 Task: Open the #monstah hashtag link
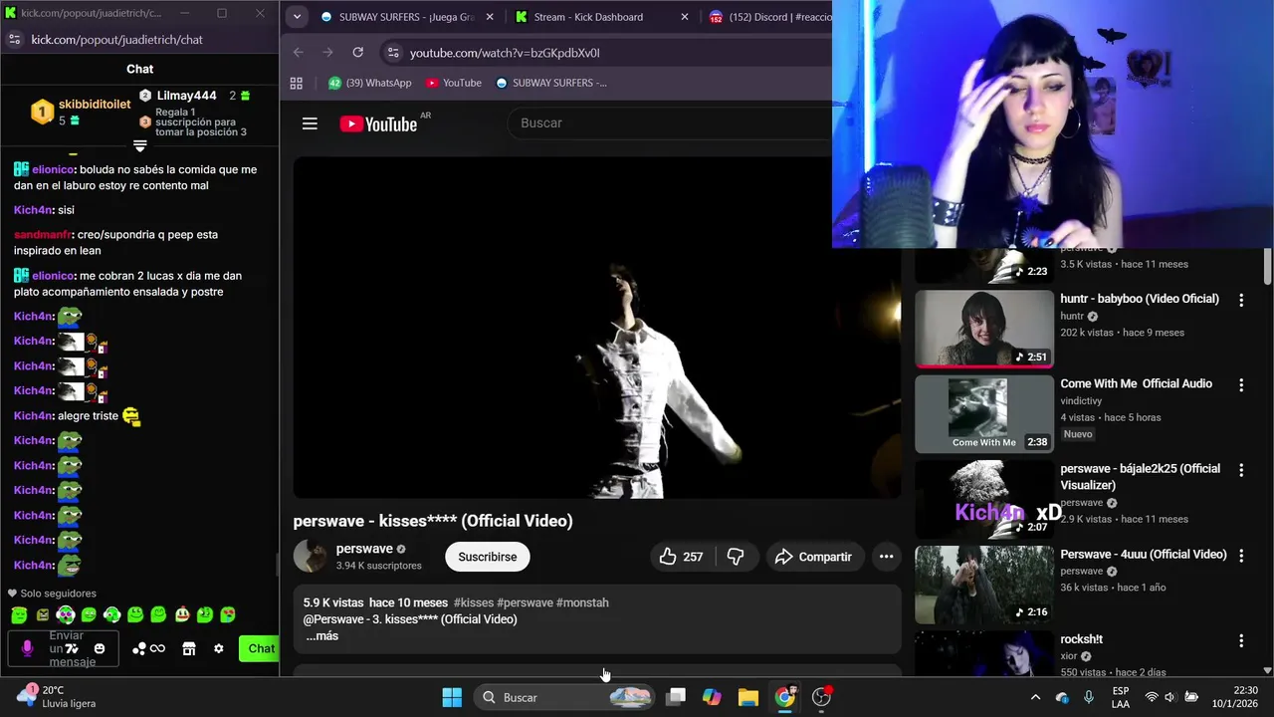click(582, 602)
